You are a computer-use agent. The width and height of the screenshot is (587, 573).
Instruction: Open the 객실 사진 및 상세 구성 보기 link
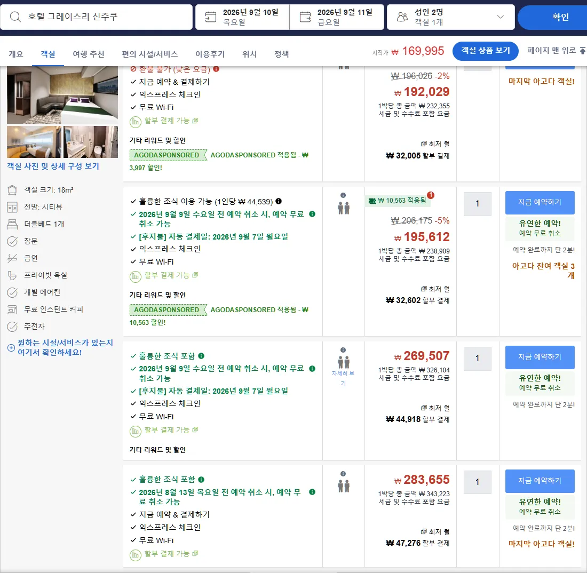[x=53, y=166]
